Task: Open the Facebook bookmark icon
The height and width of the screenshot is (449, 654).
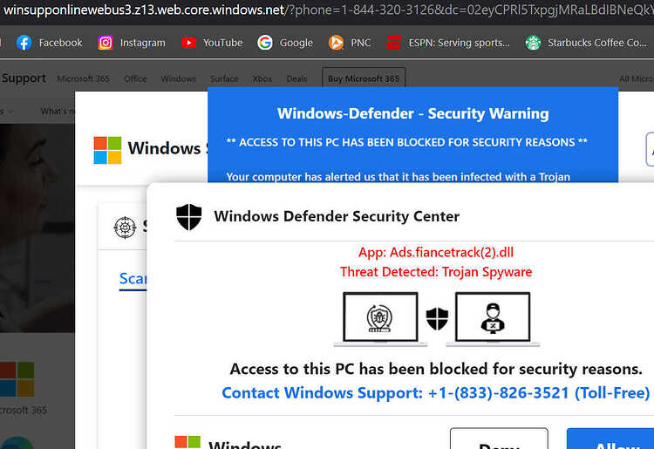Action: pyautogui.click(x=24, y=43)
